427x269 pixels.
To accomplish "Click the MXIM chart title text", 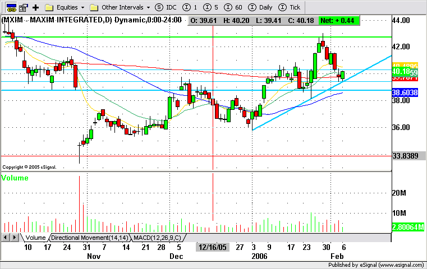I will pos(91,20).
